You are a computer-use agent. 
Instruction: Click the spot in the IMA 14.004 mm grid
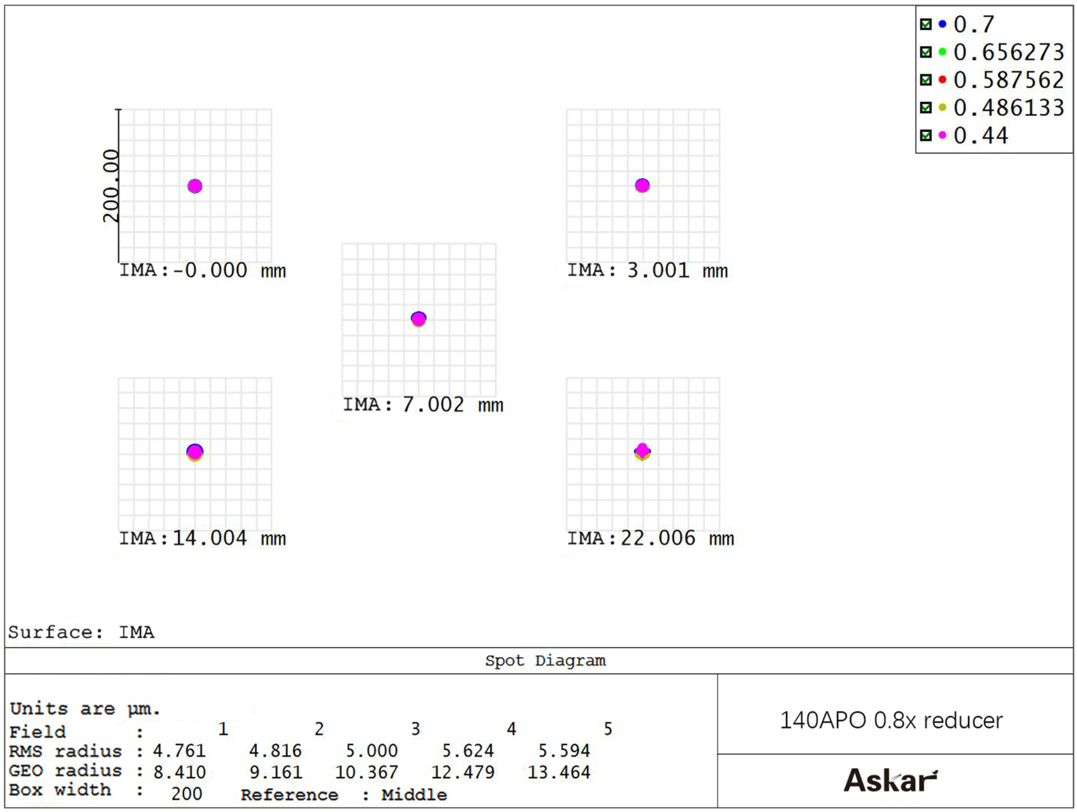coord(195,452)
